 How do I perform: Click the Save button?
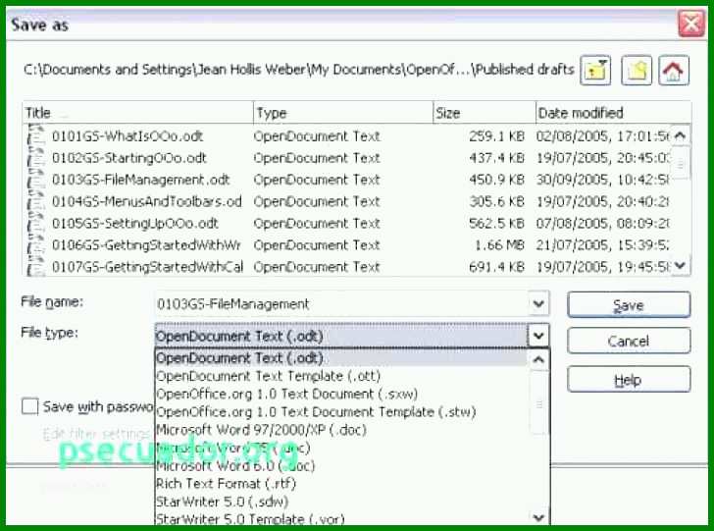click(x=629, y=305)
